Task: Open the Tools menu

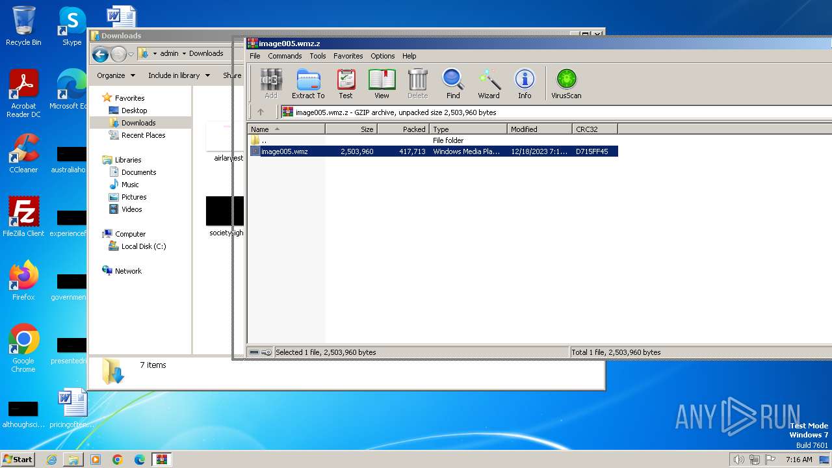Action: 318,56
